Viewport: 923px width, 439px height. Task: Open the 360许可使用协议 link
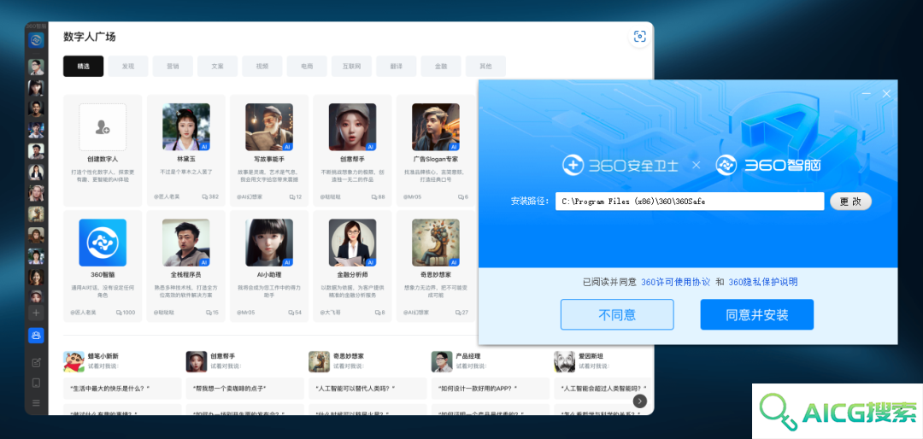(675, 283)
